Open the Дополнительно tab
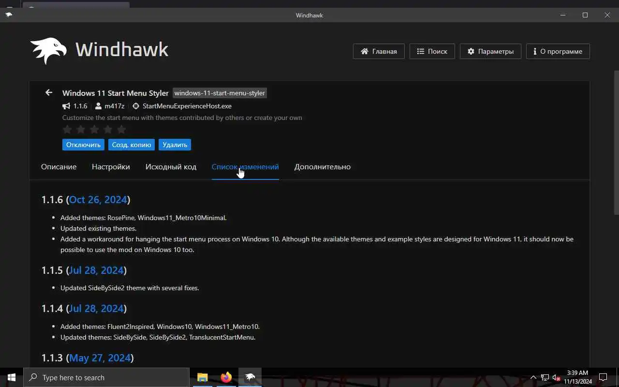 (323, 167)
